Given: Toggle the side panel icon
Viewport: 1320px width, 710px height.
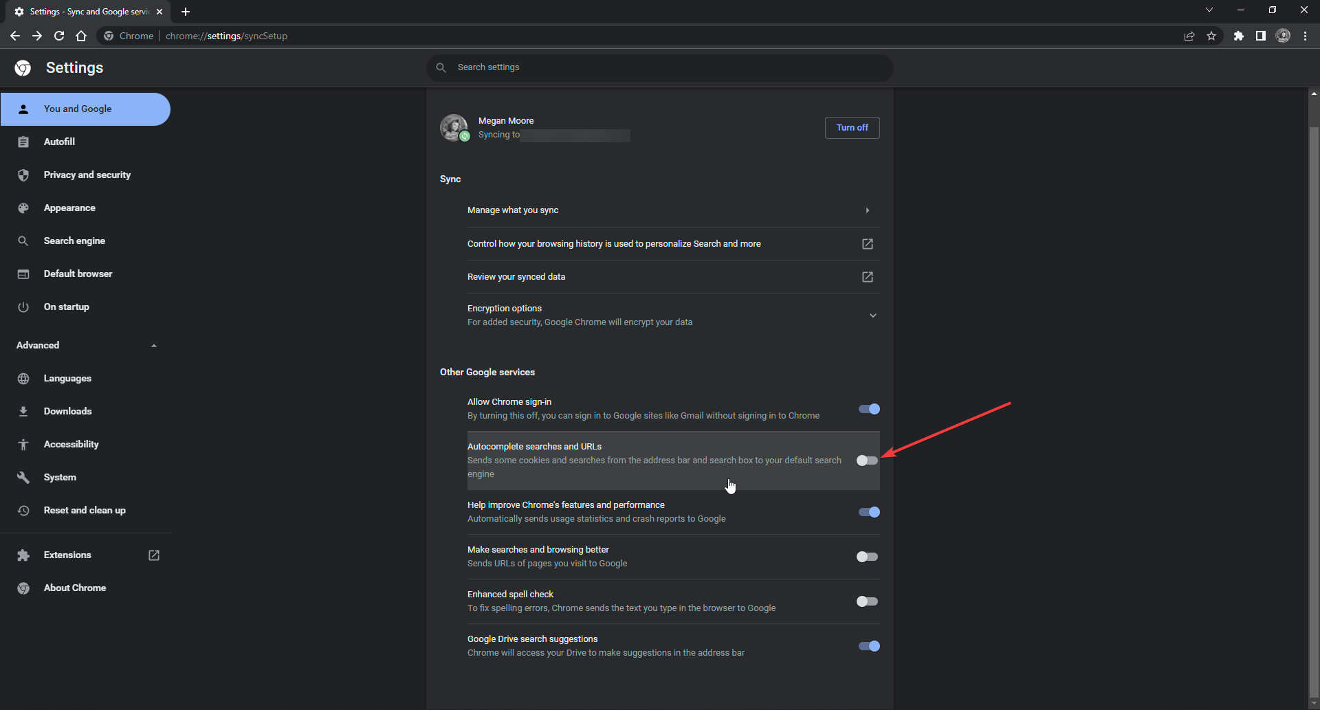Looking at the screenshot, I should [1261, 36].
